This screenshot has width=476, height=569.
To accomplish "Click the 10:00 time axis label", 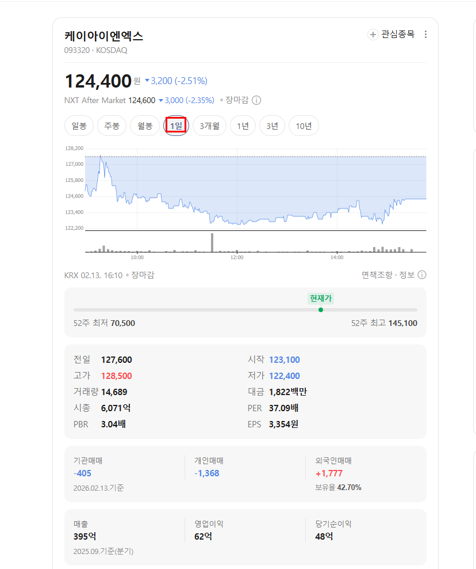I will [137, 257].
